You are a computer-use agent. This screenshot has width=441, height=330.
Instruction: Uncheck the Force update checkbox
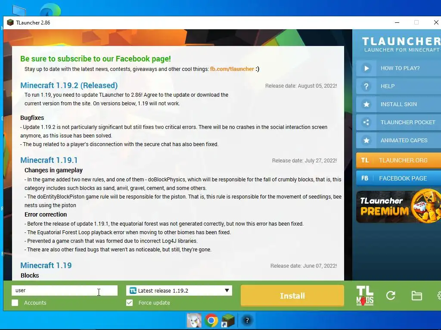(x=129, y=303)
